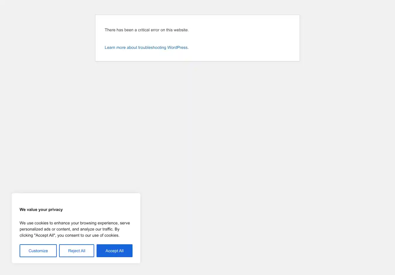Click the 'personalized ads or content' text line
395x275 pixels.
(x=45, y=229)
